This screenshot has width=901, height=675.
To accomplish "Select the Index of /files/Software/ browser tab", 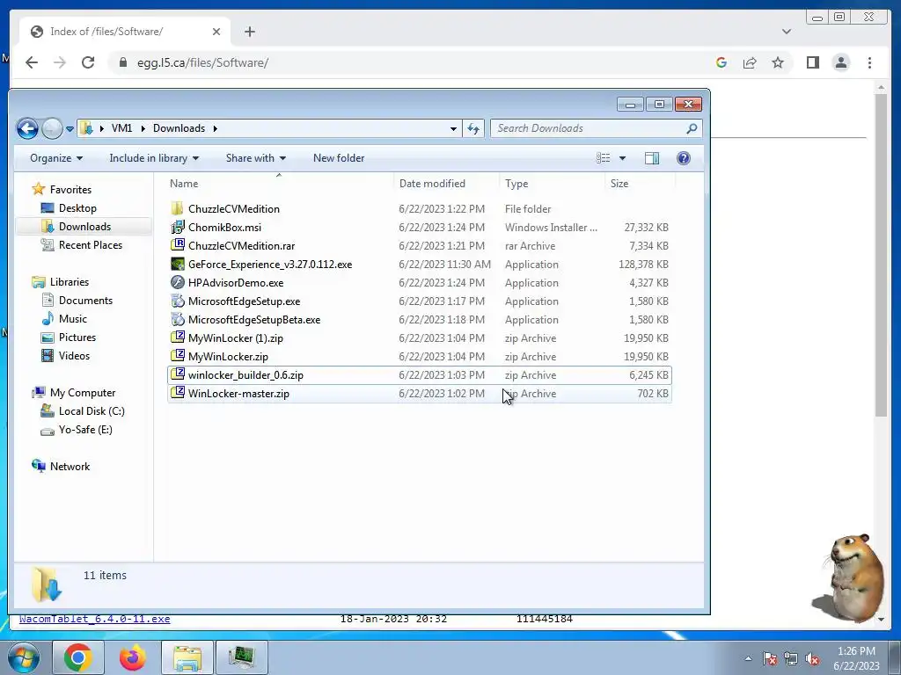I will (x=125, y=32).
